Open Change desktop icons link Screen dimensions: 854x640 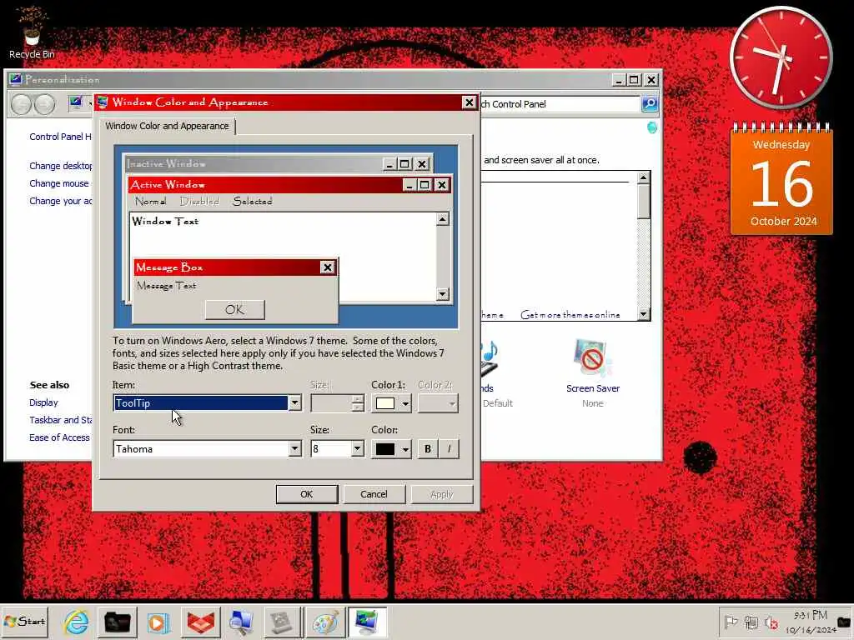tap(60, 166)
